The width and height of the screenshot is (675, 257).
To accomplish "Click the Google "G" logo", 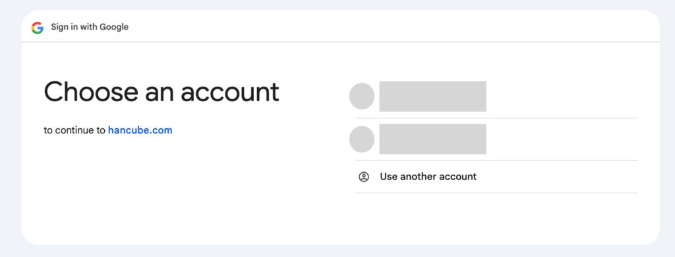I will (38, 28).
